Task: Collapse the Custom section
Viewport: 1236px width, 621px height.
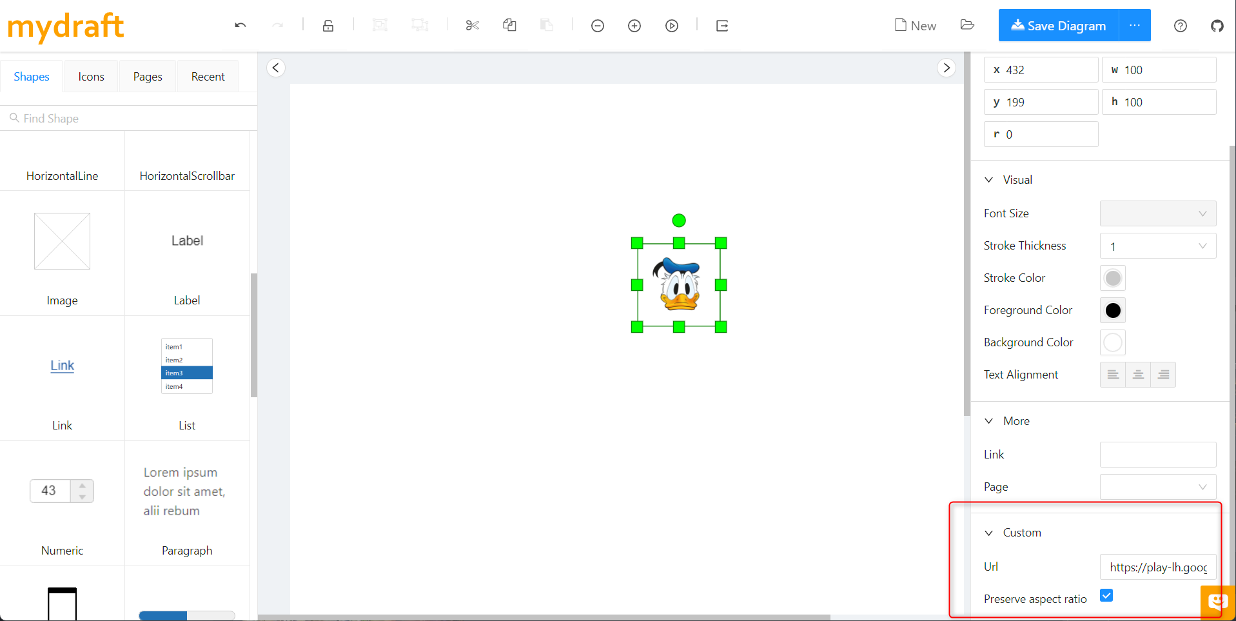Action: click(989, 532)
